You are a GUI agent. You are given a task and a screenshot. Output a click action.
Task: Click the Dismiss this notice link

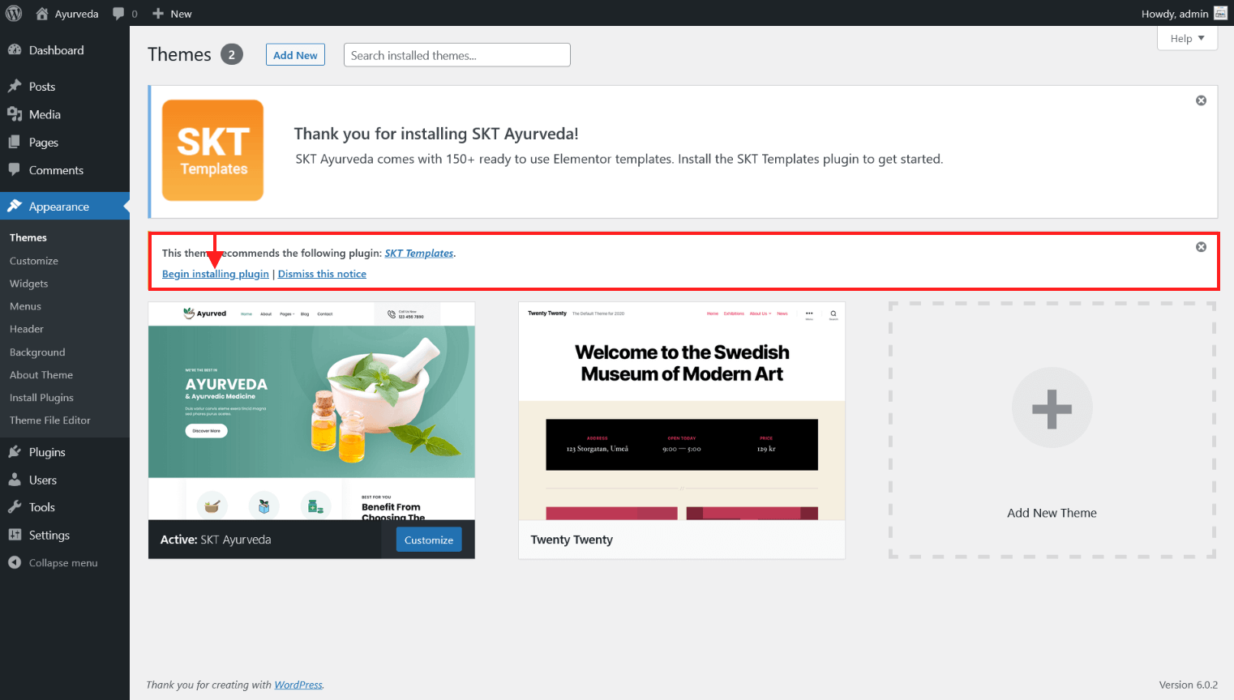tap(322, 274)
